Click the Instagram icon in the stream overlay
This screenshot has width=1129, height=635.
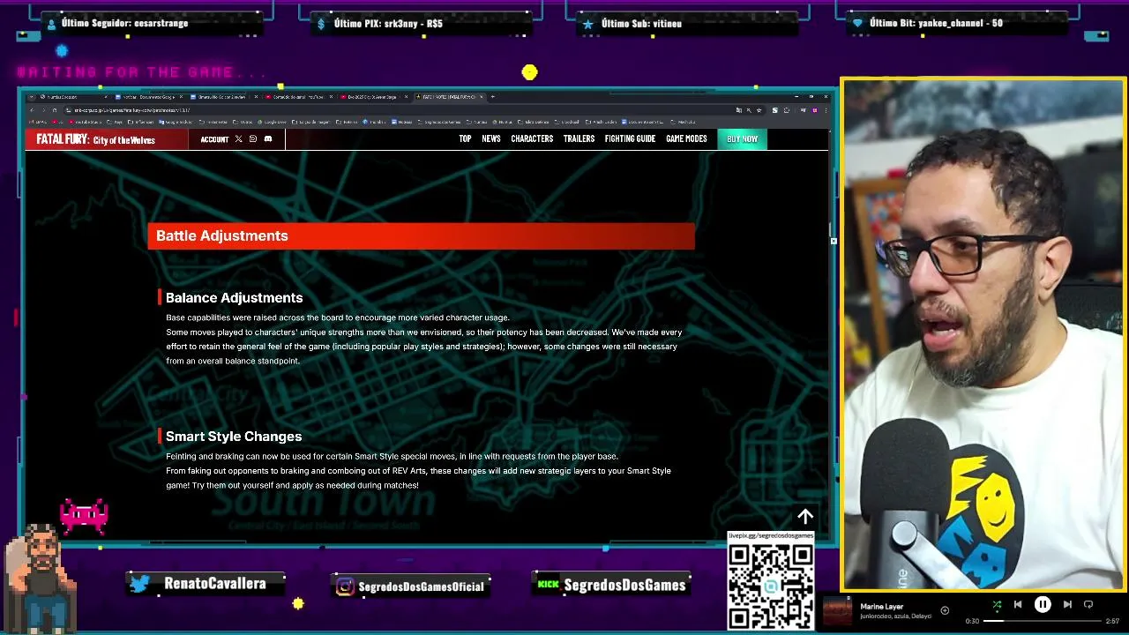pyautogui.click(x=345, y=586)
